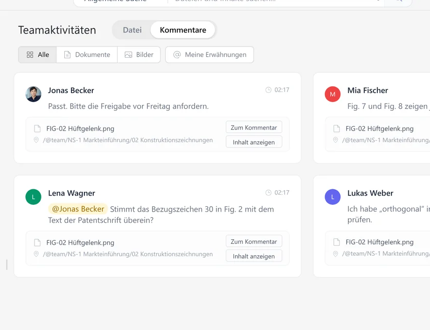Screen dimensions: 430x330
Task: Click the folder path in Lena Wagner card
Action: 128,254
